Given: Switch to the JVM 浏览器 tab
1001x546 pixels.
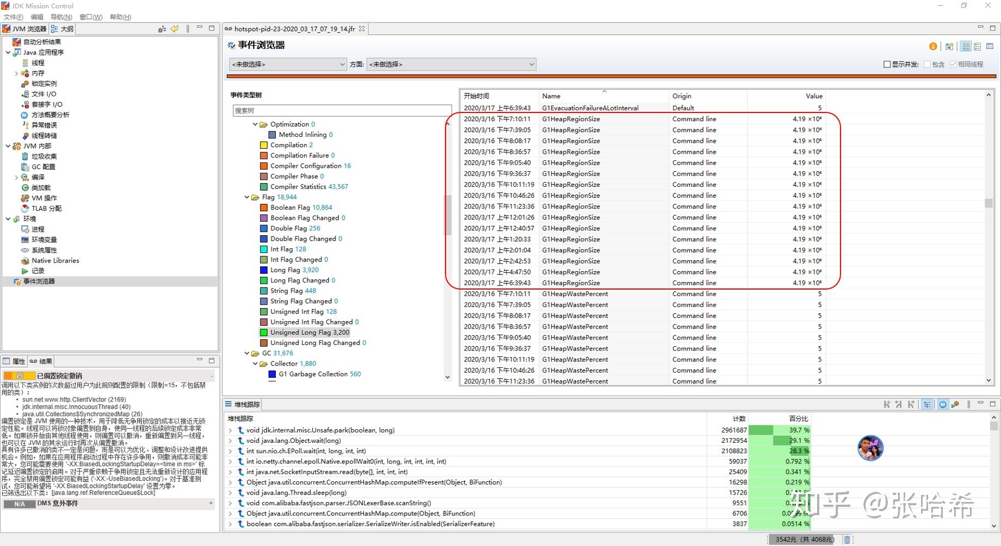Looking at the screenshot, I should (x=25, y=29).
